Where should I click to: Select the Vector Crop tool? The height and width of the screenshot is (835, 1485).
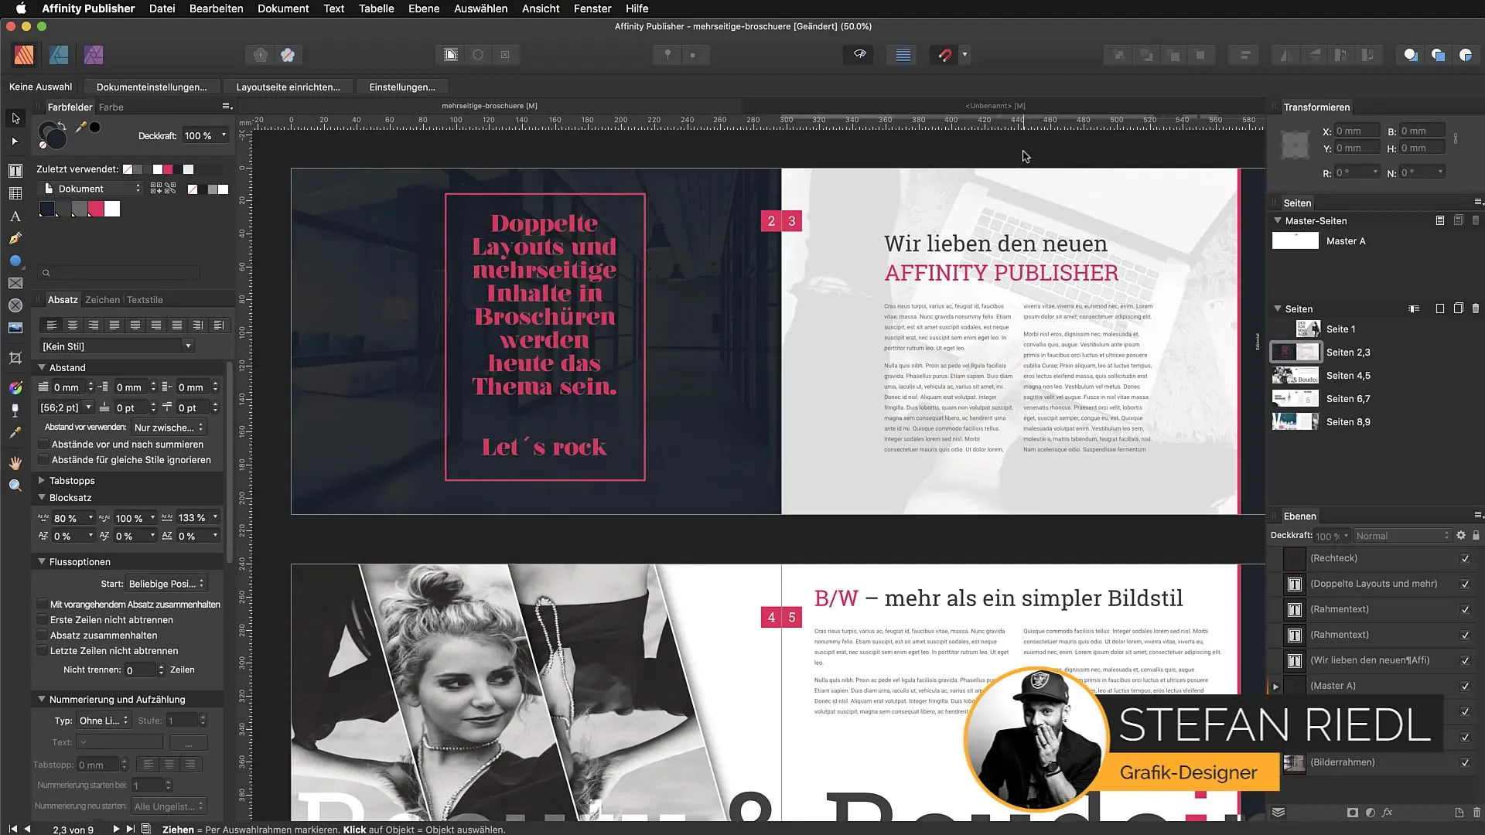15,358
